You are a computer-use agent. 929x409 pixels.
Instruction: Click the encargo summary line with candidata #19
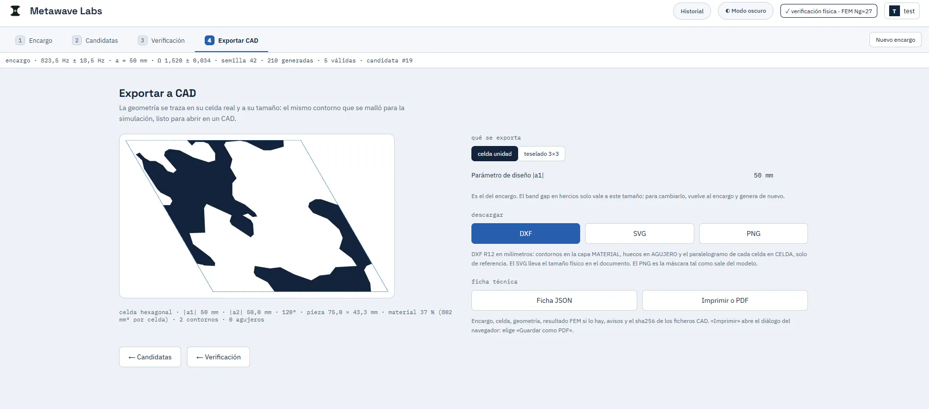209,60
